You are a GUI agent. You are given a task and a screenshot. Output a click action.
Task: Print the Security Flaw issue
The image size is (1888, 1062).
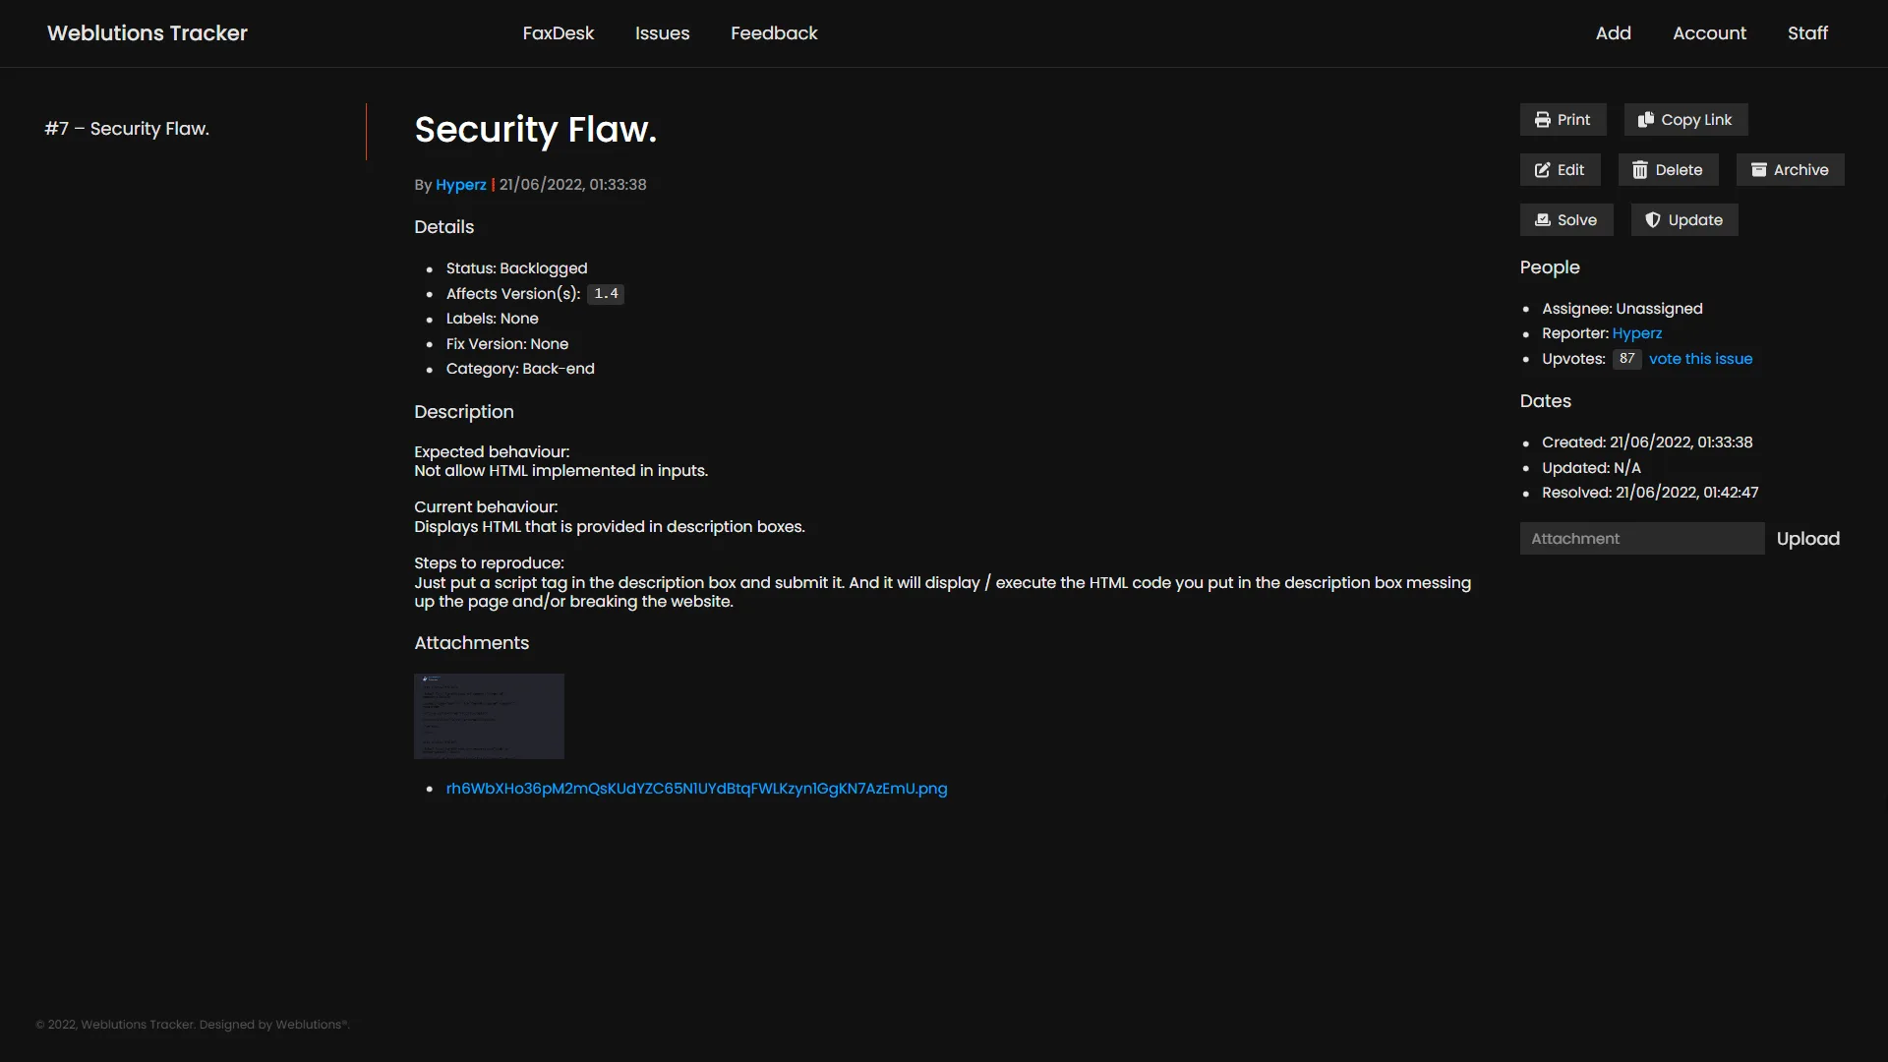[x=1563, y=119]
